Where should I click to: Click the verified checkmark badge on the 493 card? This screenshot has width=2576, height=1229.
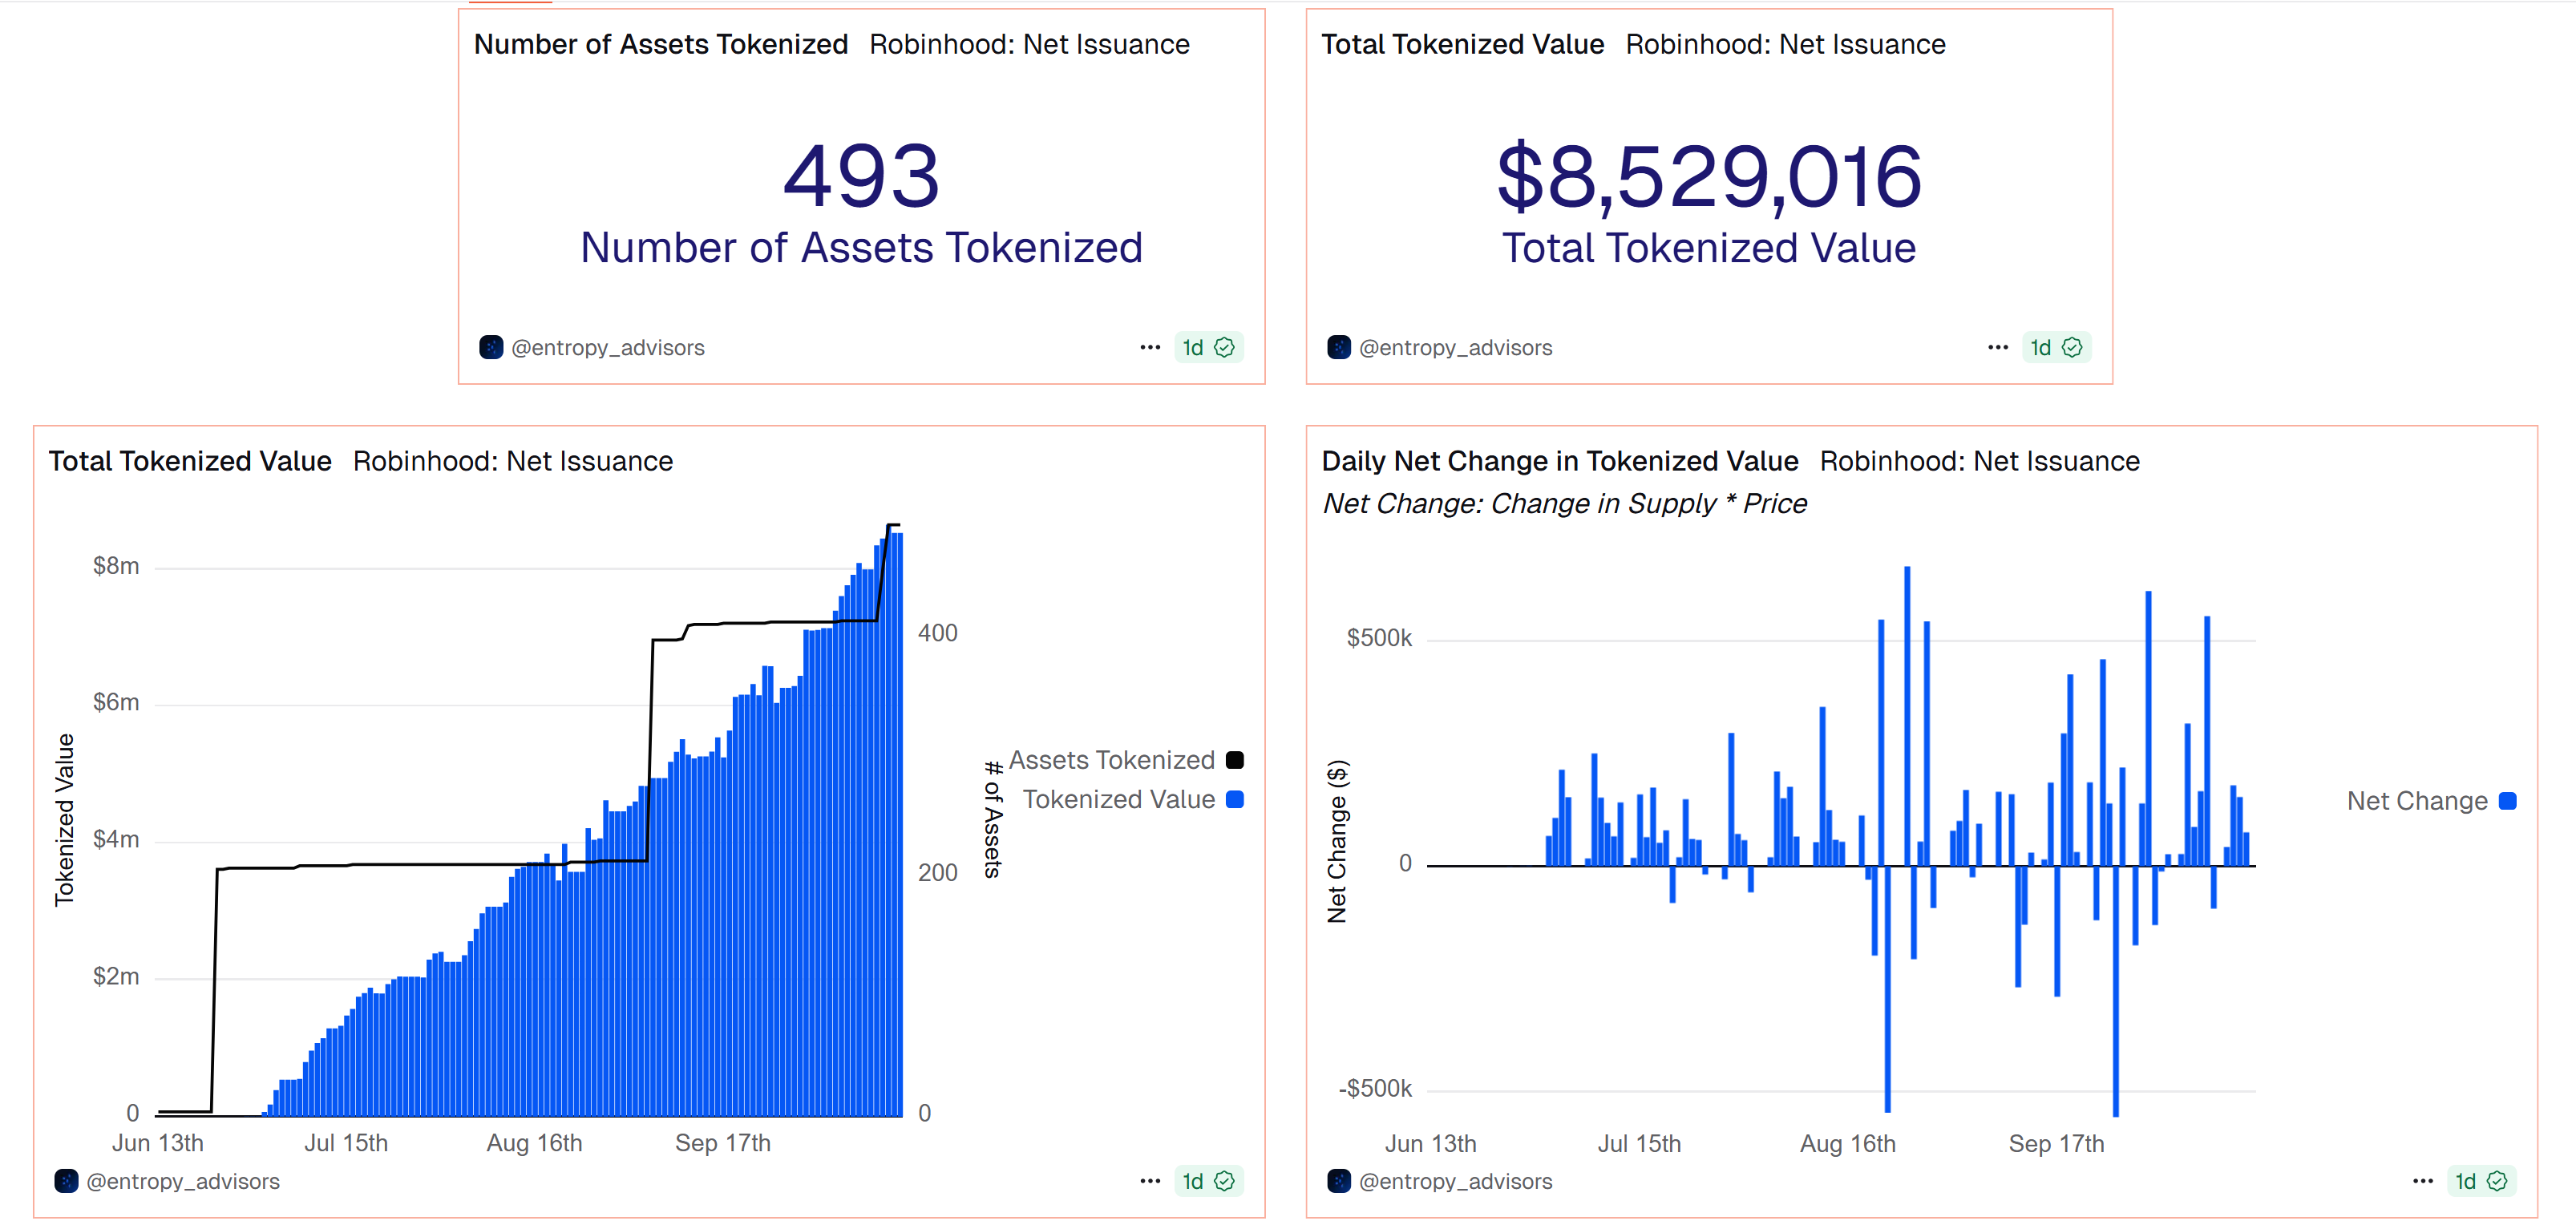click(1226, 347)
